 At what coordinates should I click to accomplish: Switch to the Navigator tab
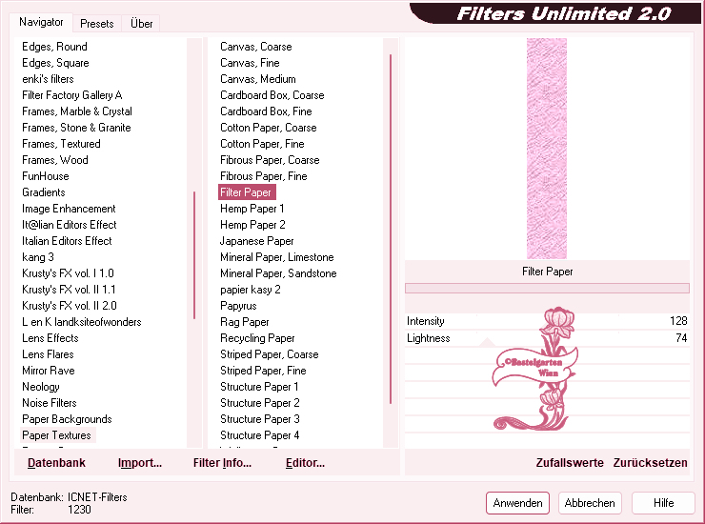pos(41,22)
